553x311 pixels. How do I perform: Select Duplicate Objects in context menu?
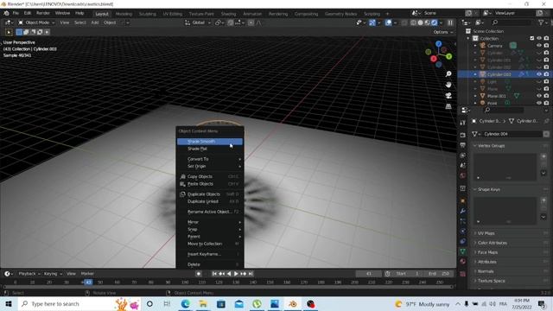point(210,194)
